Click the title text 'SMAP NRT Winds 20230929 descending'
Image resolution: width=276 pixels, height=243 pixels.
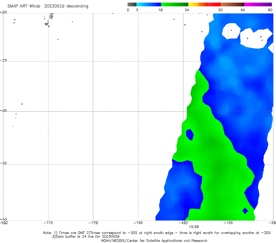pyautogui.click(x=48, y=6)
